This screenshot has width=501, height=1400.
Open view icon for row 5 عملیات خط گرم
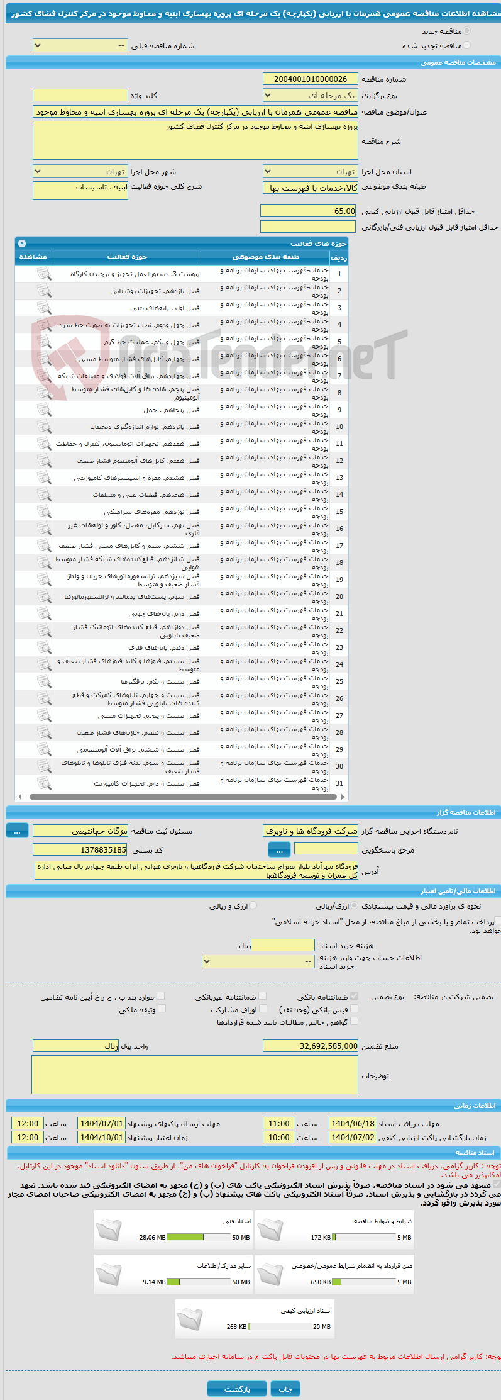pyautogui.click(x=44, y=342)
